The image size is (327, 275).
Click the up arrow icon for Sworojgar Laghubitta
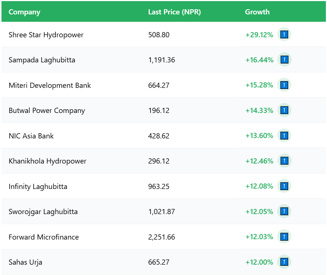(284, 212)
